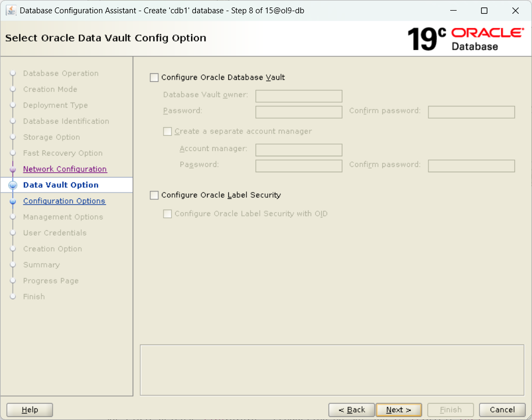Close the Database Configuration Assistant window

pyautogui.click(x=516, y=11)
